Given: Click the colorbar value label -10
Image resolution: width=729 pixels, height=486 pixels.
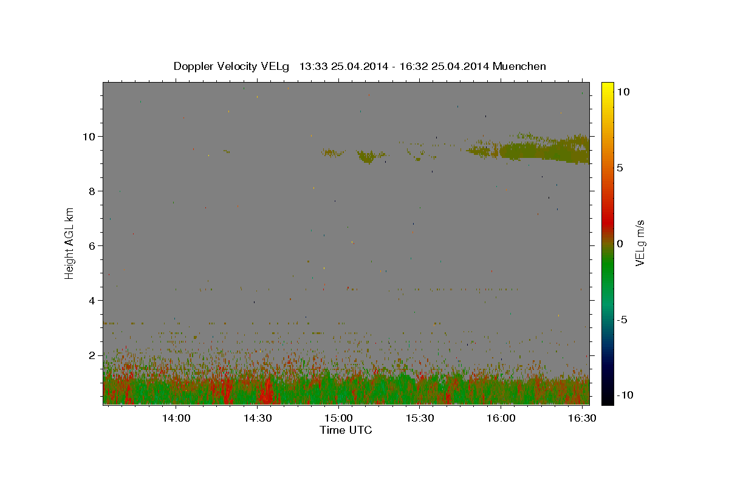Looking at the screenshot, I should (626, 395).
